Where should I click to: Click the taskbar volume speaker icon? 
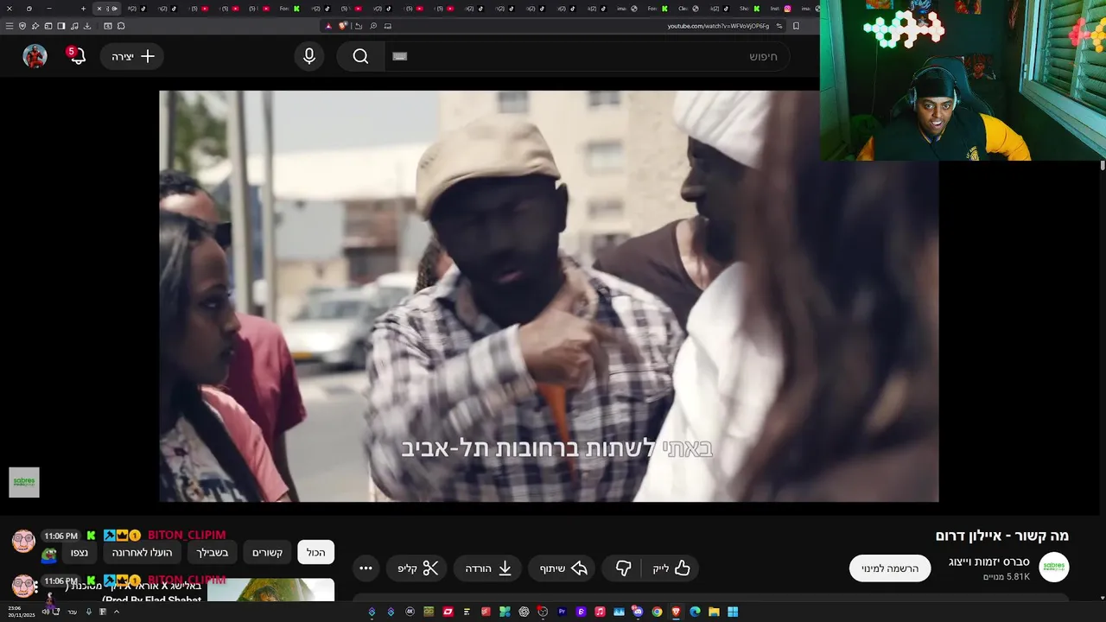pos(45,612)
